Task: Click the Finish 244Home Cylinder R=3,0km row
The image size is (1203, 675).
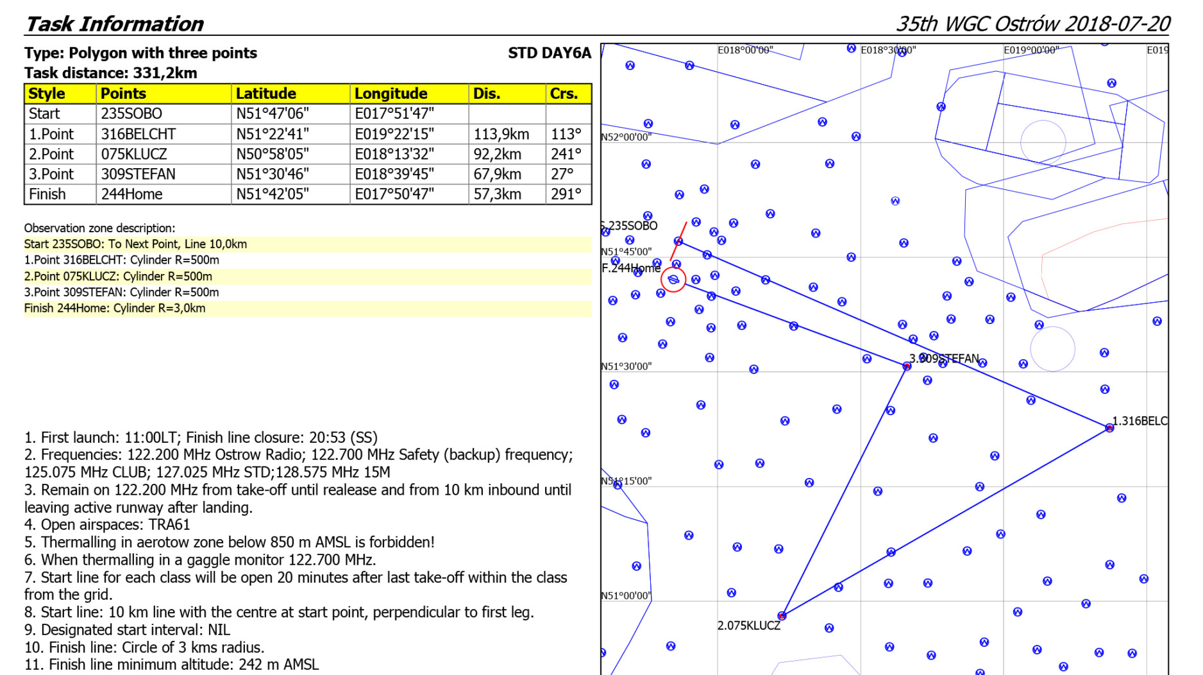Action: (x=115, y=309)
